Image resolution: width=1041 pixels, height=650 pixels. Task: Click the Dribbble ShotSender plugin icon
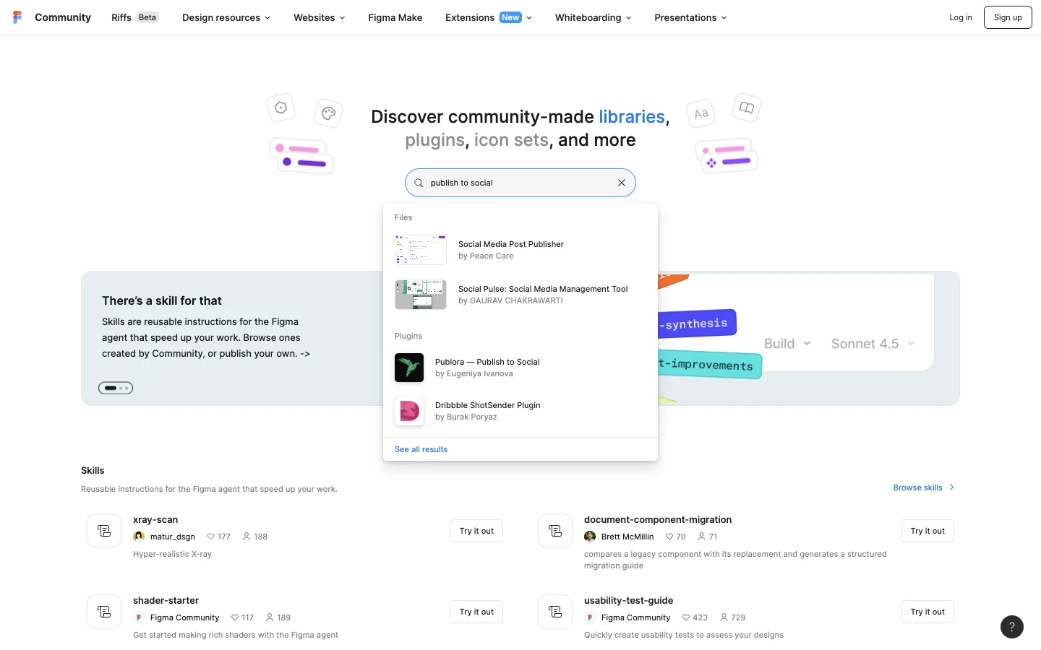pyautogui.click(x=409, y=411)
